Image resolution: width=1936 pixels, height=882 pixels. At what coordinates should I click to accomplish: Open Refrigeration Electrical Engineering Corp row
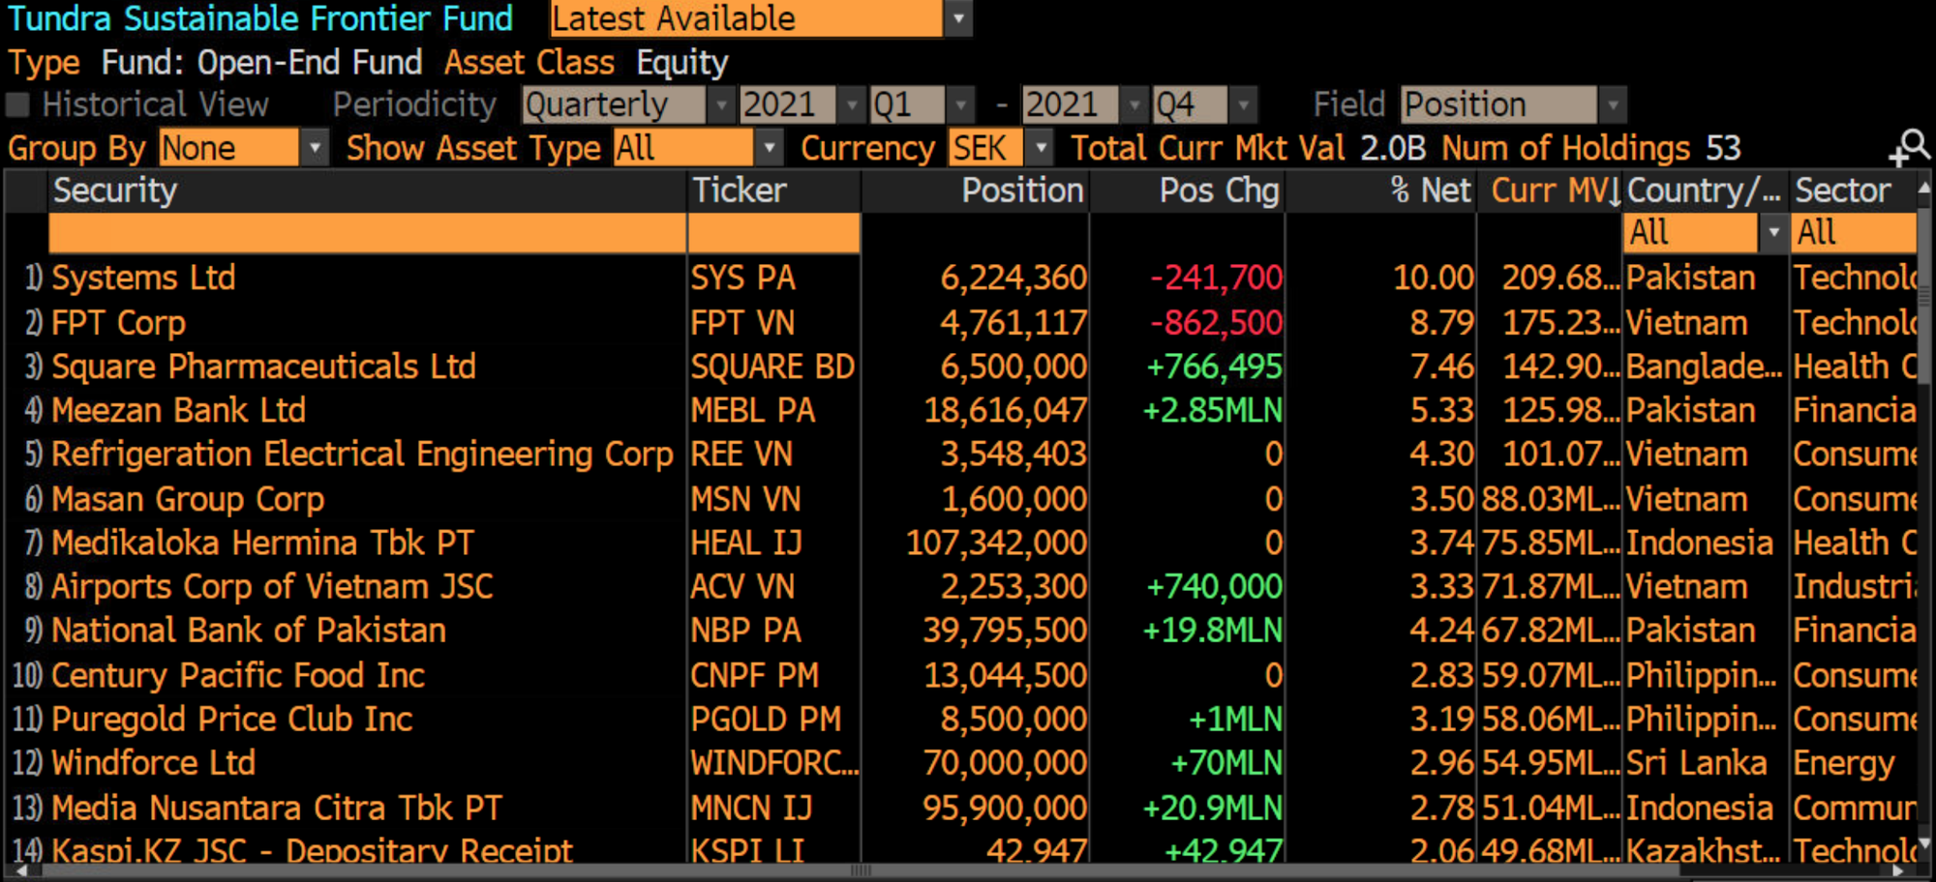(x=362, y=455)
